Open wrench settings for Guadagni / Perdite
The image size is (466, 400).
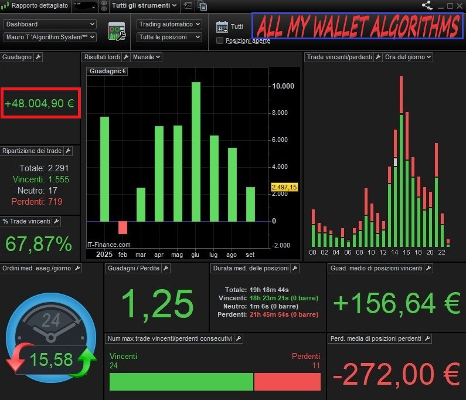166,268
